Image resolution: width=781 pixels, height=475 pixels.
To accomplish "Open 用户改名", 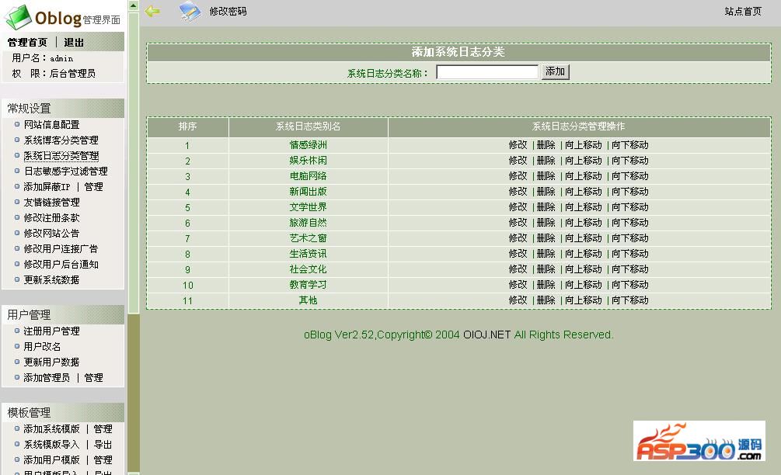I will [42, 346].
